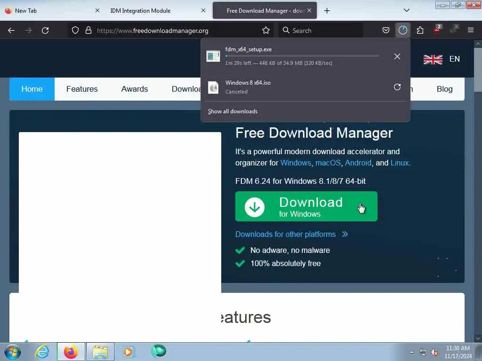Open the taskbar clock showing 11:30 AM
This screenshot has height=361, width=482.
point(458,352)
